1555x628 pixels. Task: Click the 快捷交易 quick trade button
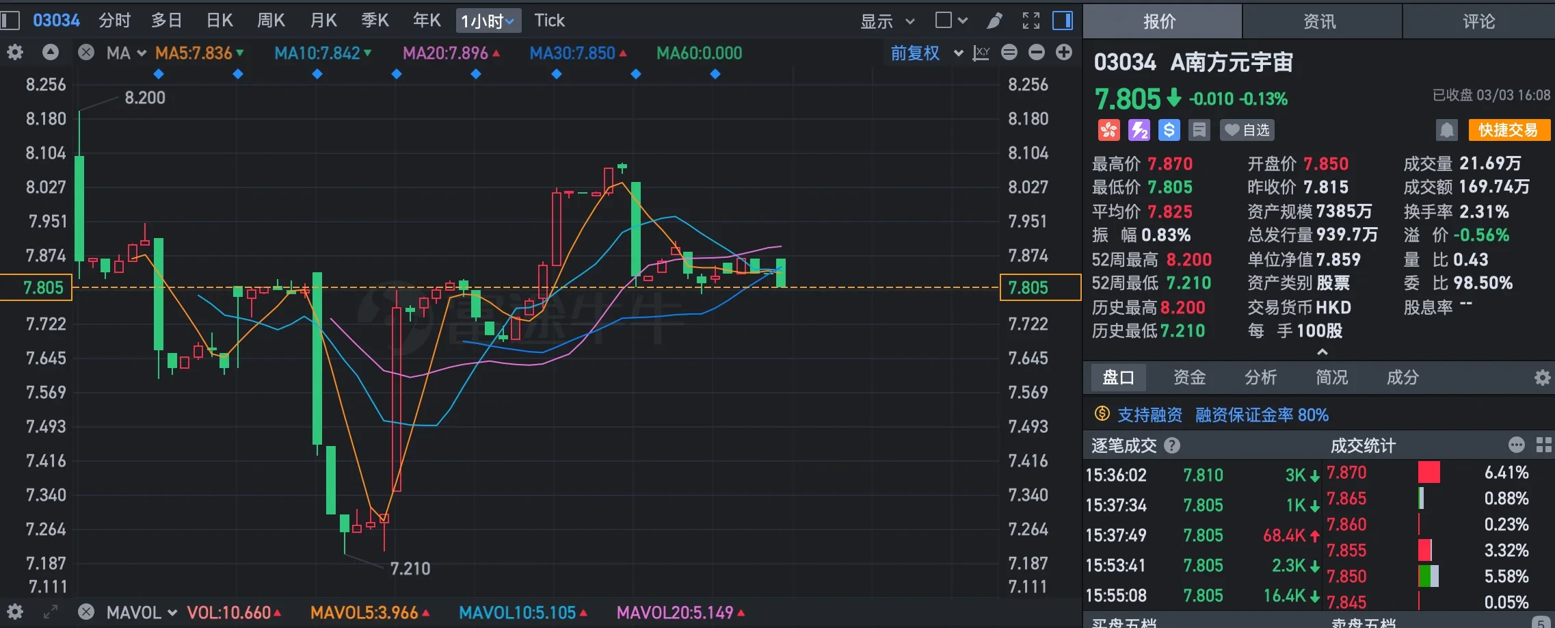click(x=1508, y=130)
